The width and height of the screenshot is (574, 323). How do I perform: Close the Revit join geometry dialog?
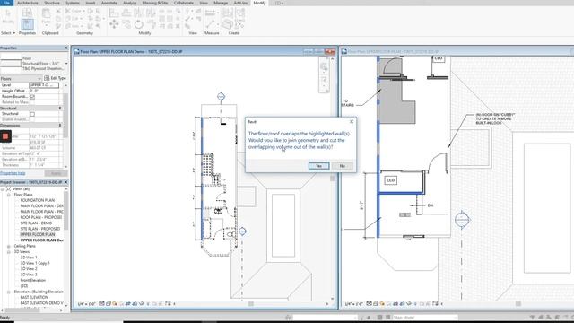pyautogui.click(x=352, y=122)
